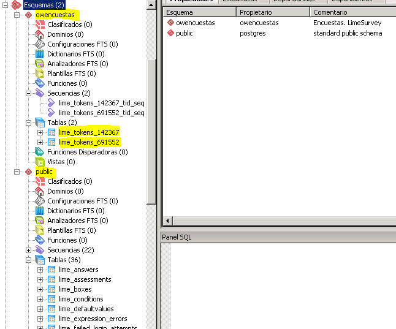Click Plantillas FTS icon under public schema
Screen dimensions: 396x329
click(x=40, y=230)
